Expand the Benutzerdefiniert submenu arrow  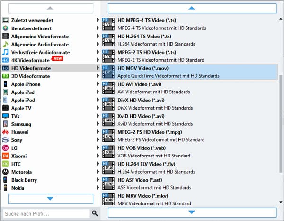98,28
